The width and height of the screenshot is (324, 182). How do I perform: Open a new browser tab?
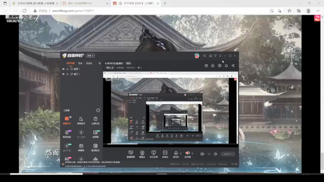[165, 3]
